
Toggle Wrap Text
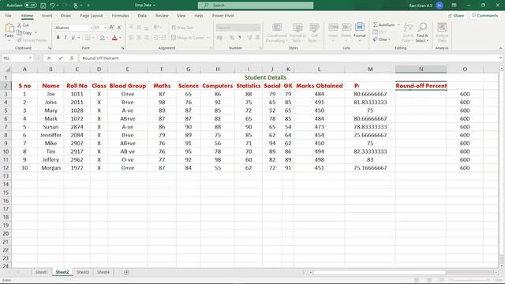coord(183,28)
